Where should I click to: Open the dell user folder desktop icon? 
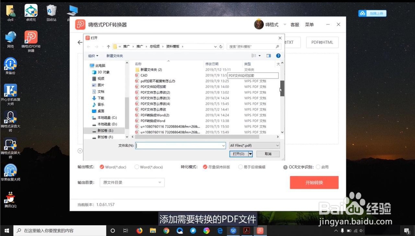(x=10, y=13)
